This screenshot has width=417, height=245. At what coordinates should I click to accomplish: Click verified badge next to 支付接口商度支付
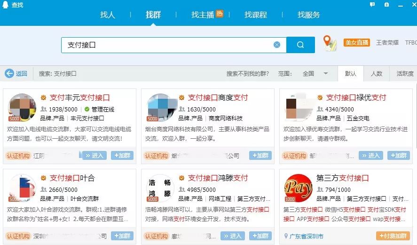[x=181, y=98]
